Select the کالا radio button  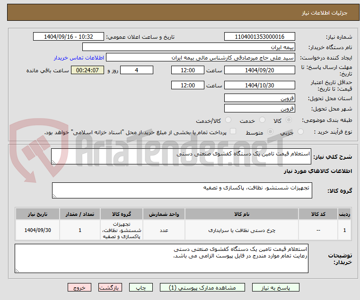[x=289, y=120]
